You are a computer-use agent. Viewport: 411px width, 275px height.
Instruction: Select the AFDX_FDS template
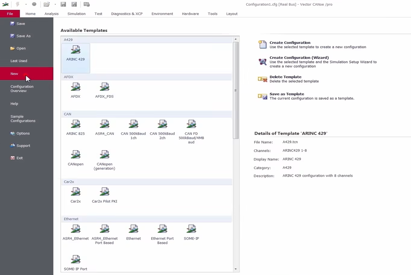pos(104,90)
